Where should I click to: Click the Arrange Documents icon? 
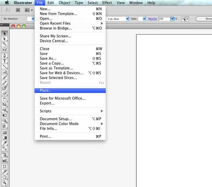pyautogui.click(x=27, y=10)
